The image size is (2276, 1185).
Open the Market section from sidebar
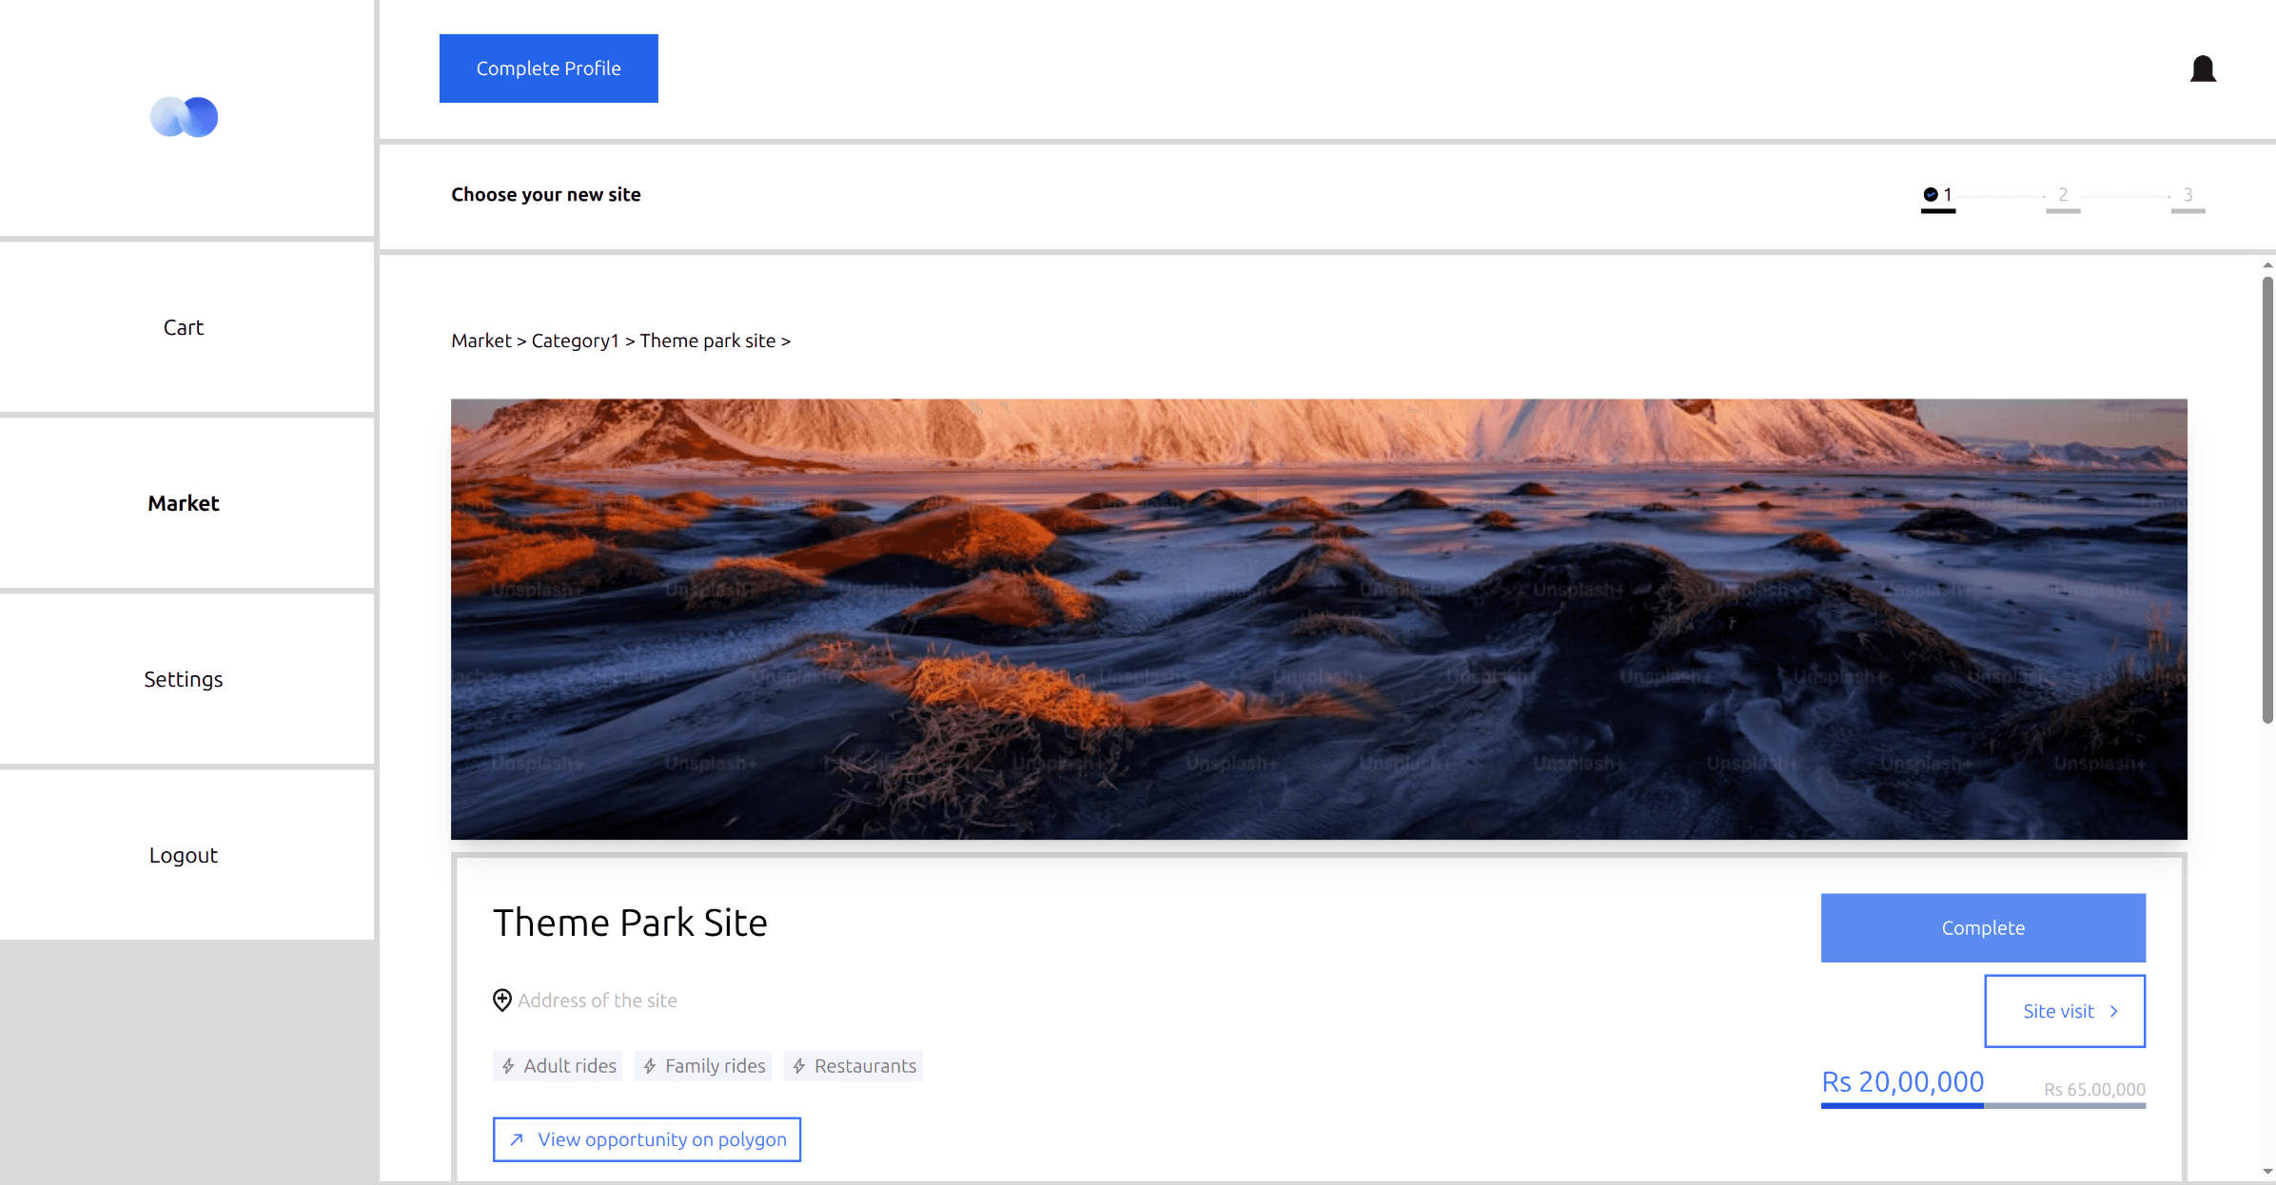coord(183,503)
